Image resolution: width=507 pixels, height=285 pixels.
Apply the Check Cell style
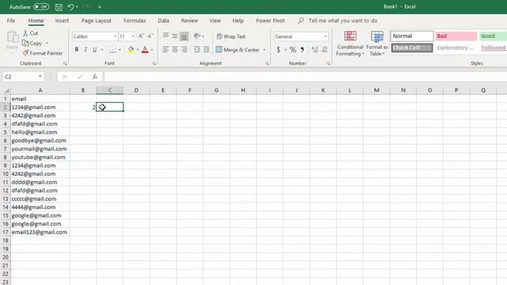coord(412,47)
